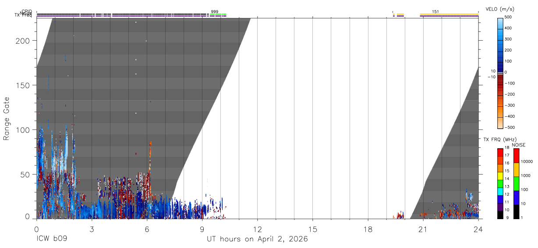Click the CPID label '999'
The width and height of the screenshot is (538, 248).
(x=215, y=12)
